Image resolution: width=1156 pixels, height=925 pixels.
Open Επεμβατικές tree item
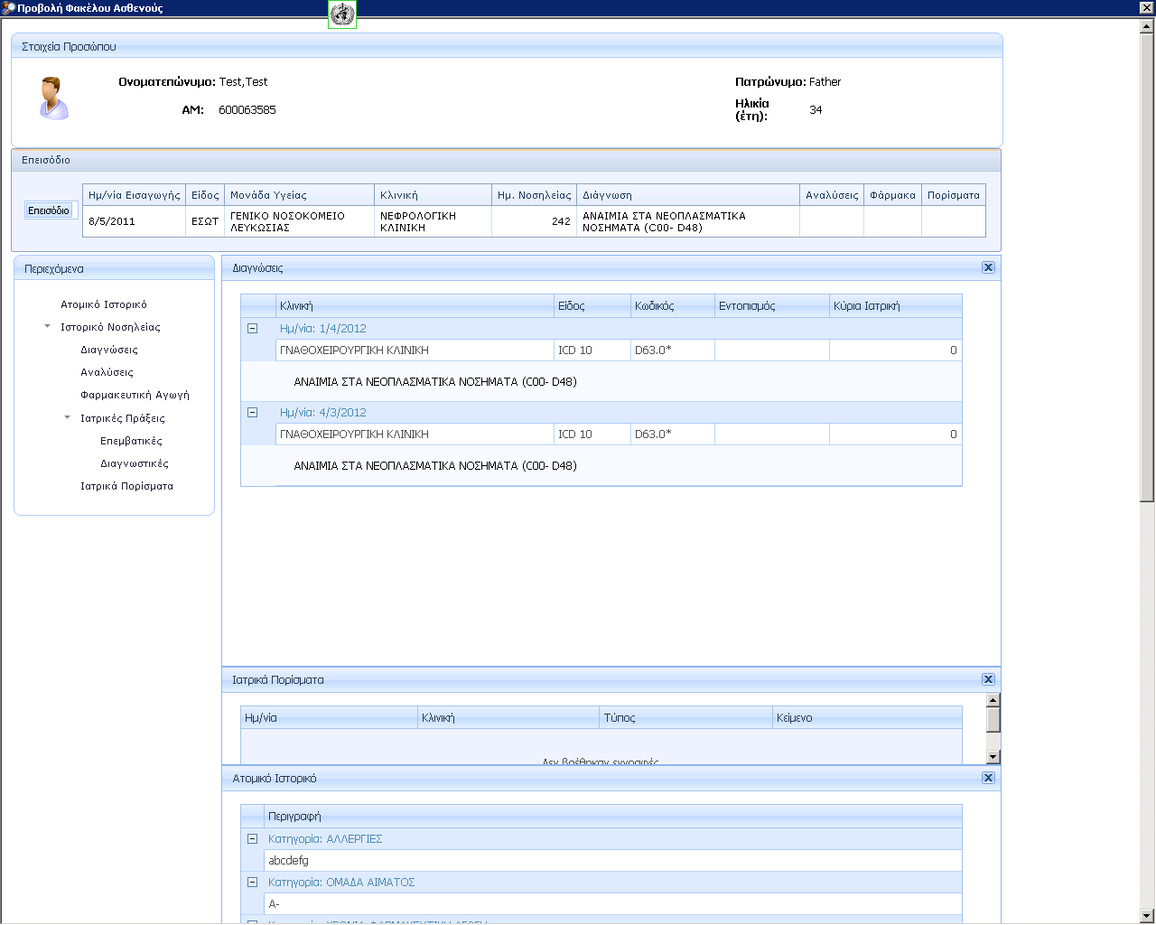[x=131, y=442]
